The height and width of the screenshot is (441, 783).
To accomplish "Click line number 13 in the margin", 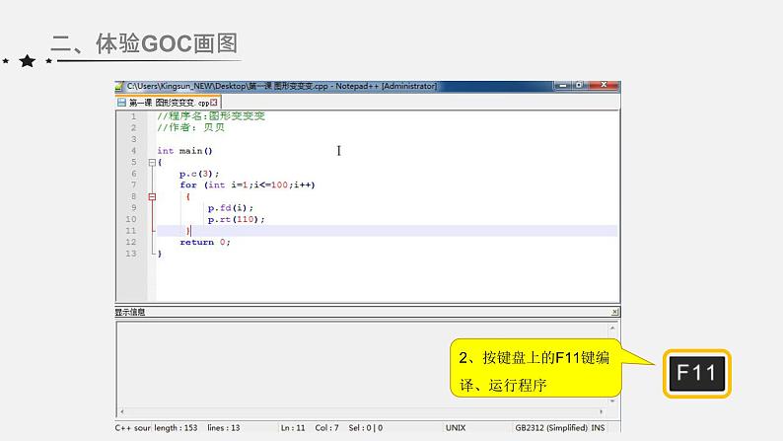I will tap(131, 254).
